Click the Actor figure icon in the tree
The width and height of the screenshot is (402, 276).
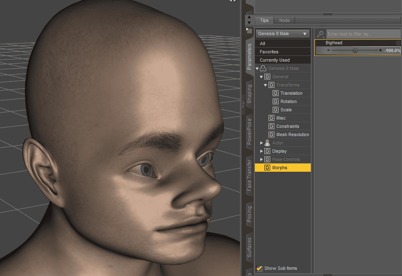pyautogui.click(x=268, y=142)
